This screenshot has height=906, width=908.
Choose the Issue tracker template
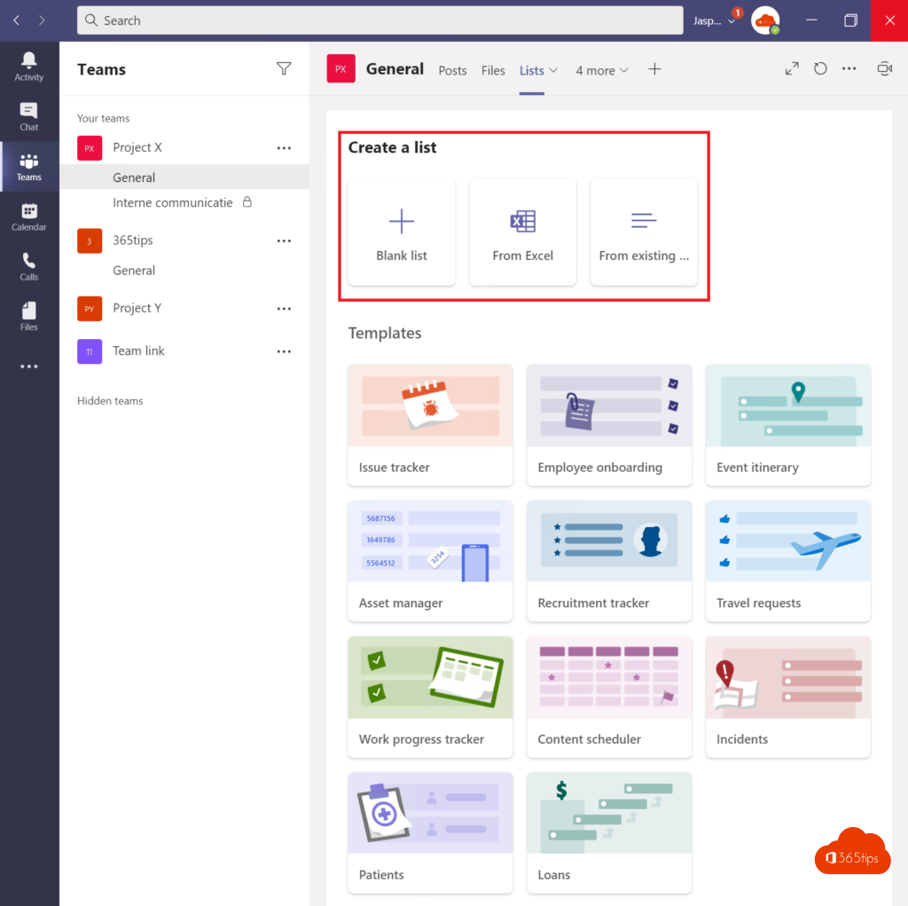click(x=430, y=425)
